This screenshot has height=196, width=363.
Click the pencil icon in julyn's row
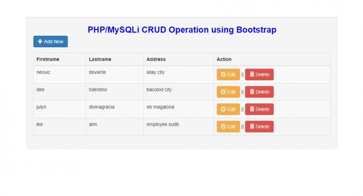224,109
